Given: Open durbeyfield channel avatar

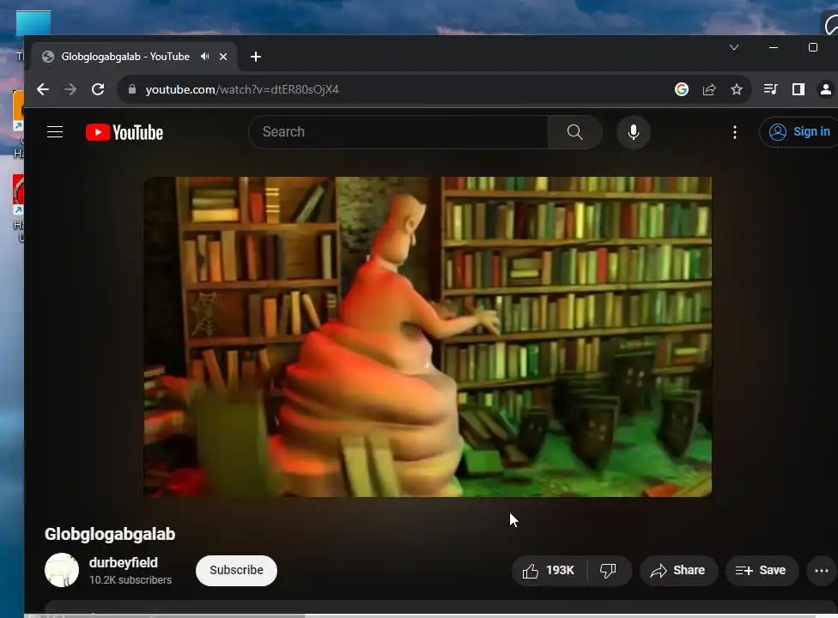Looking at the screenshot, I should click(x=62, y=570).
